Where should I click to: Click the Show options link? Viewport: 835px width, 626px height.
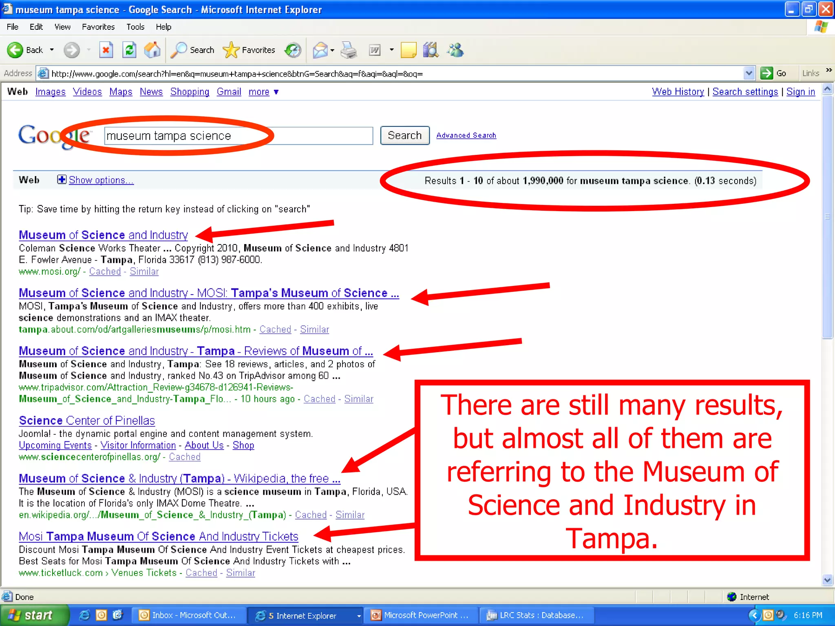tap(101, 180)
